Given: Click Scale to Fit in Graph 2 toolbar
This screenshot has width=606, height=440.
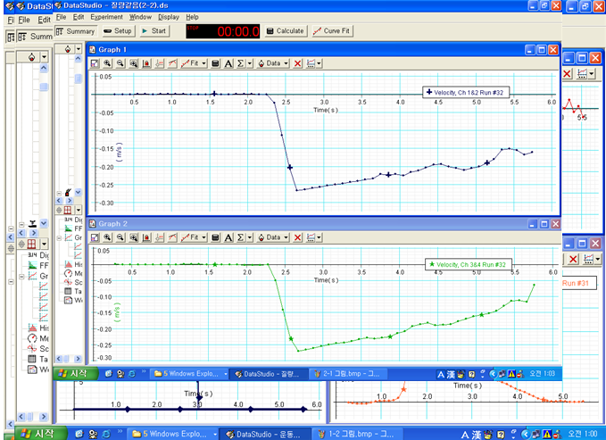Looking at the screenshot, I should [x=95, y=237].
